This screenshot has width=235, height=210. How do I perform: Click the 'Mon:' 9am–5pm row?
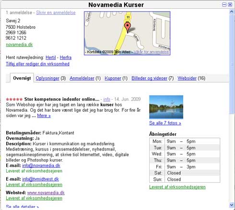pos(185,141)
